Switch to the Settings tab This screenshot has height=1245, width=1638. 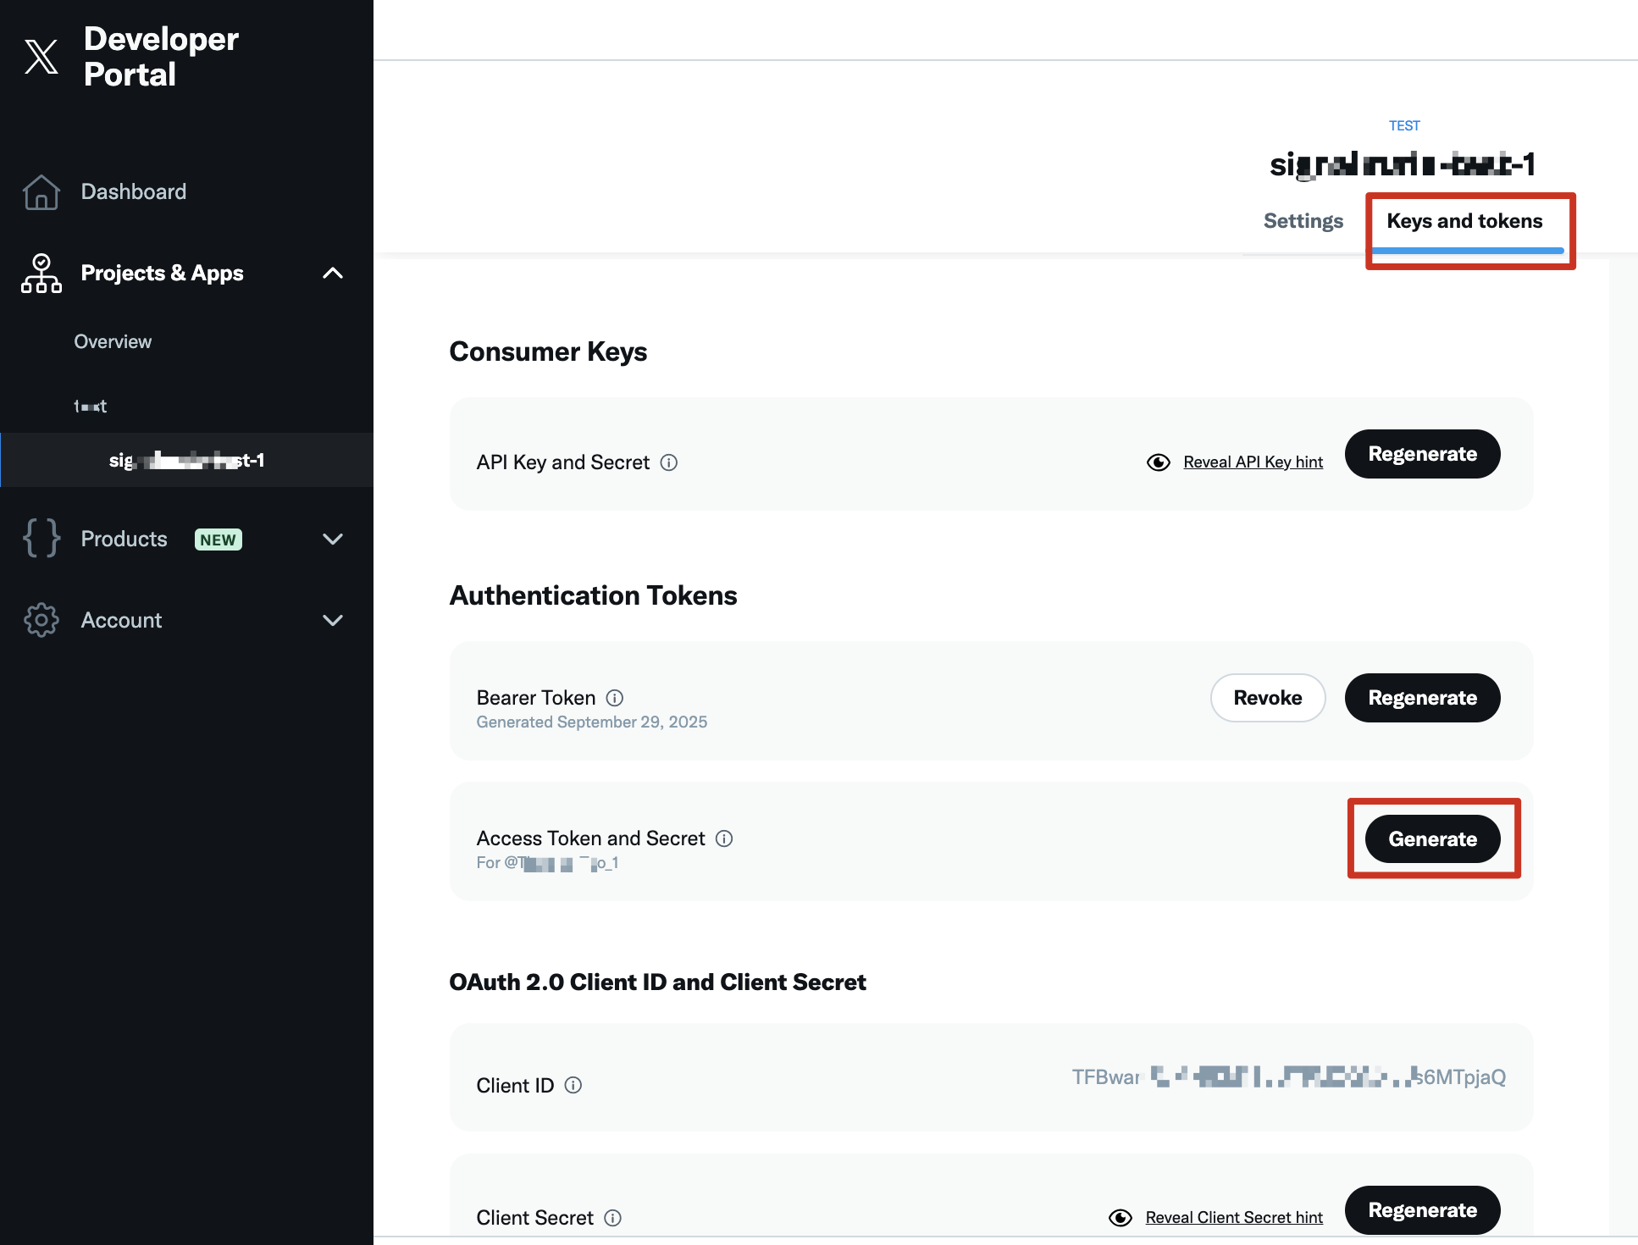point(1303,221)
